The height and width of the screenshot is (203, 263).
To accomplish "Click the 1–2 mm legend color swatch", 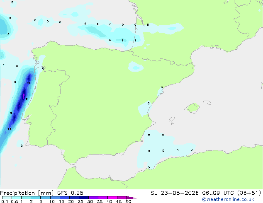I will pos(26,198).
